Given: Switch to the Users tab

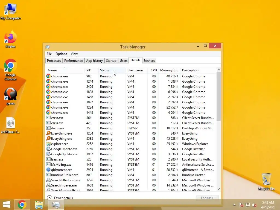Looking at the screenshot, I should point(123,60).
